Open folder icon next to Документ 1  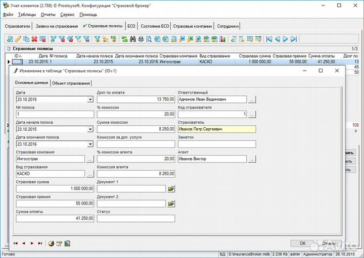tap(171, 189)
